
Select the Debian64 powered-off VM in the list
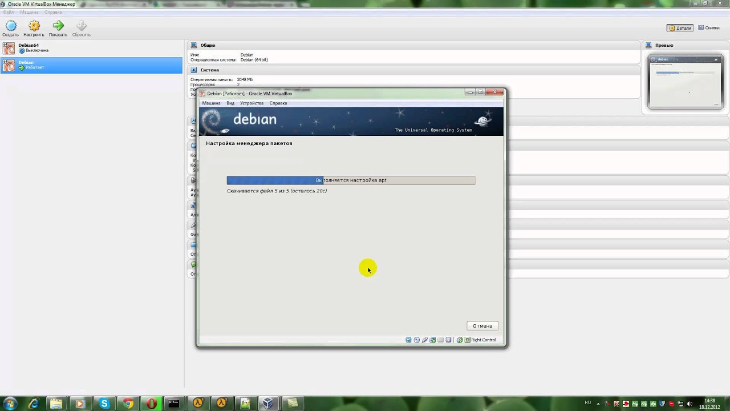tap(91, 48)
